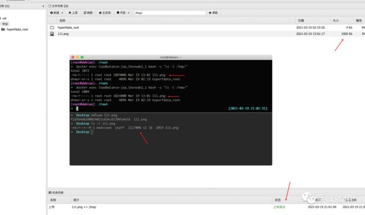The image size is (365, 215).
Task: Click the yellow minimize dot on terminal window
Action: 77,57
